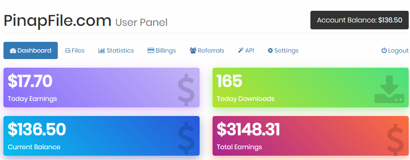Click the download icon on Today Downloads card
The width and height of the screenshot is (410, 160).
click(389, 89)
